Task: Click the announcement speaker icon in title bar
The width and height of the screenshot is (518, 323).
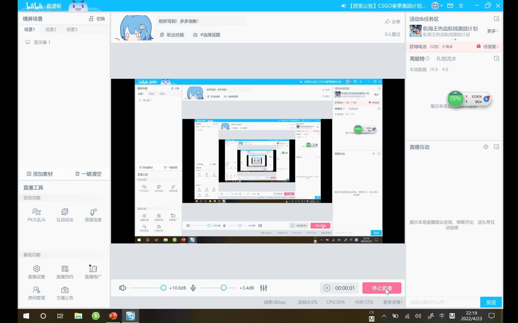Action: point(344,6)
